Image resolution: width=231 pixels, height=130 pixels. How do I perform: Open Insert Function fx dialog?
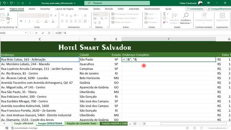pos(49,33)
